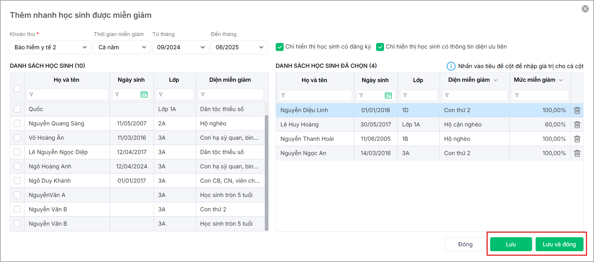594x262 pixels.
Task: Check the box for Nguyễn Quang Sáng
Action: [17, 123]
